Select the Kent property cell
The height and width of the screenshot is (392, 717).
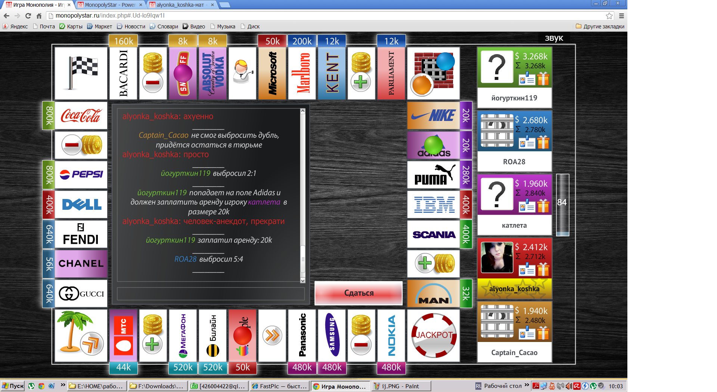pyautogui.click(x=332, y=73)
